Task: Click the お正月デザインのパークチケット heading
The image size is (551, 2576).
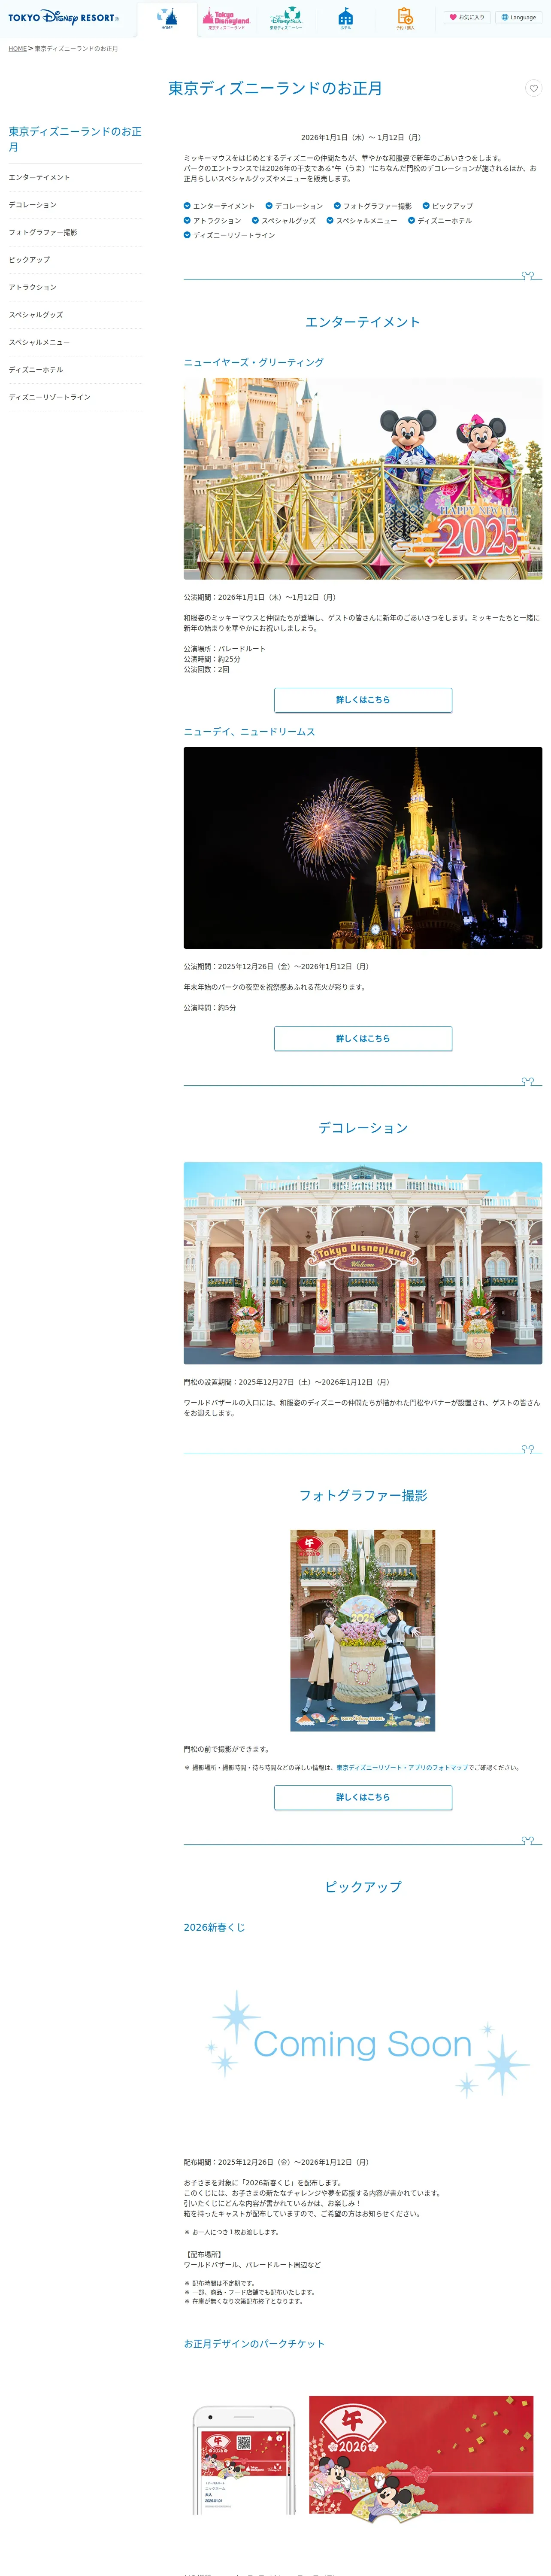Action: click(254, 2344)
